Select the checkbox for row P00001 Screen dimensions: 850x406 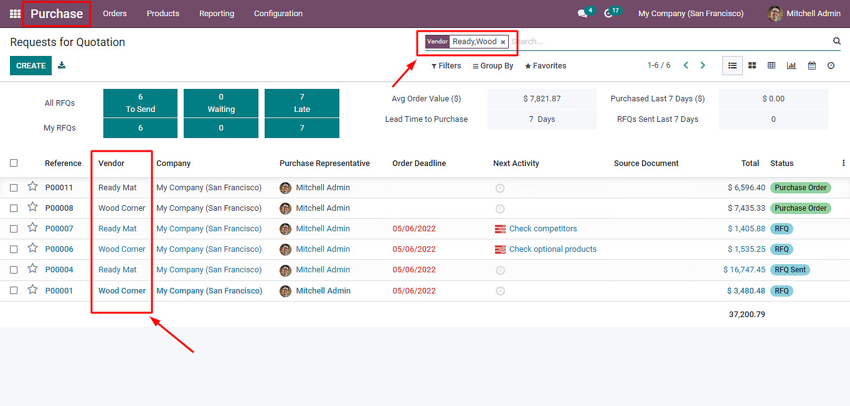pos(14,290)
